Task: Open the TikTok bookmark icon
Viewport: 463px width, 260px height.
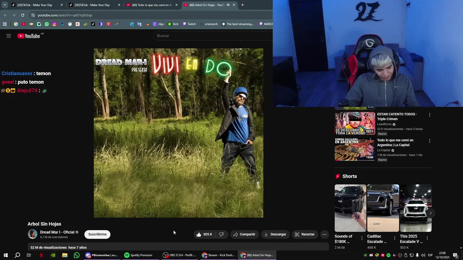Action: coord(93,24)
